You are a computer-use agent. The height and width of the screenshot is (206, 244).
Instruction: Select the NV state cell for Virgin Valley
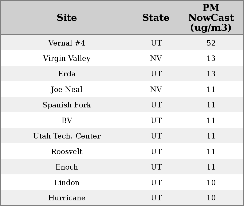[156, 58]
